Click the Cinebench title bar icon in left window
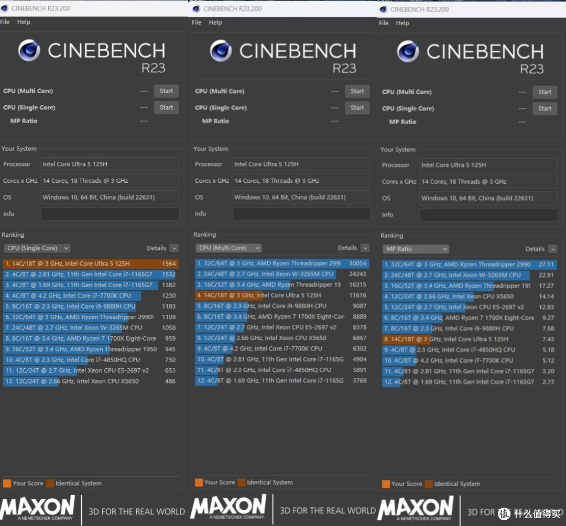The height and width of the screenshot is (526, 566). [x=4, y=8]
